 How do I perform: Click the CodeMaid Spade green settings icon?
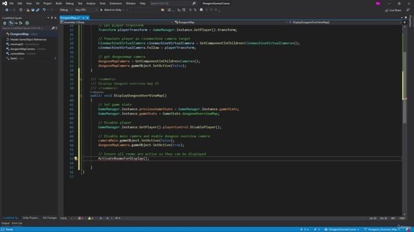pyautogui.click(x=27, y=23)
